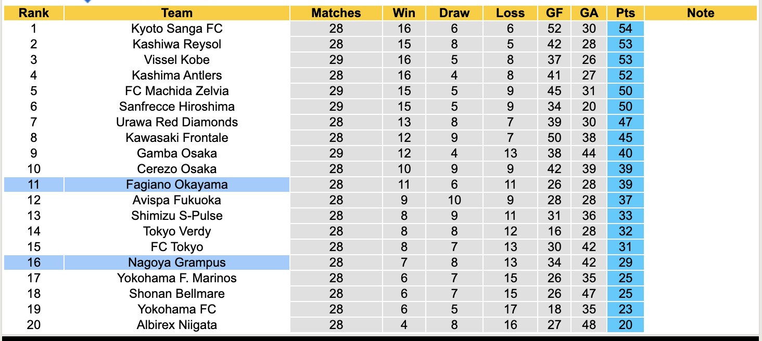
Task: Click the Note column header
Action: point(700,13)
